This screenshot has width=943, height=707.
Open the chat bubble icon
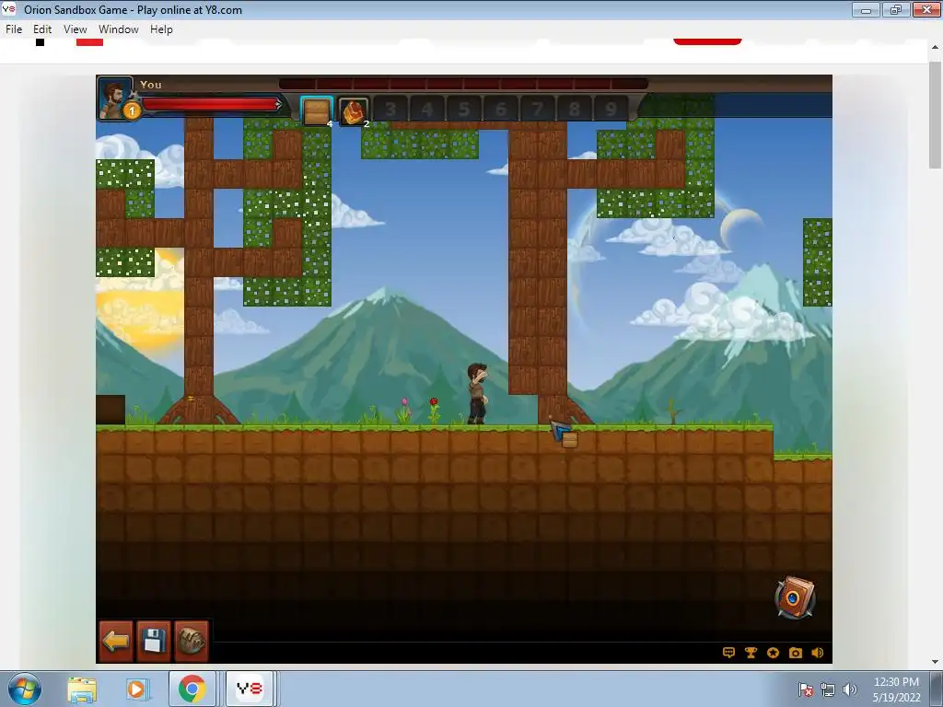click(x=728, y=653)
